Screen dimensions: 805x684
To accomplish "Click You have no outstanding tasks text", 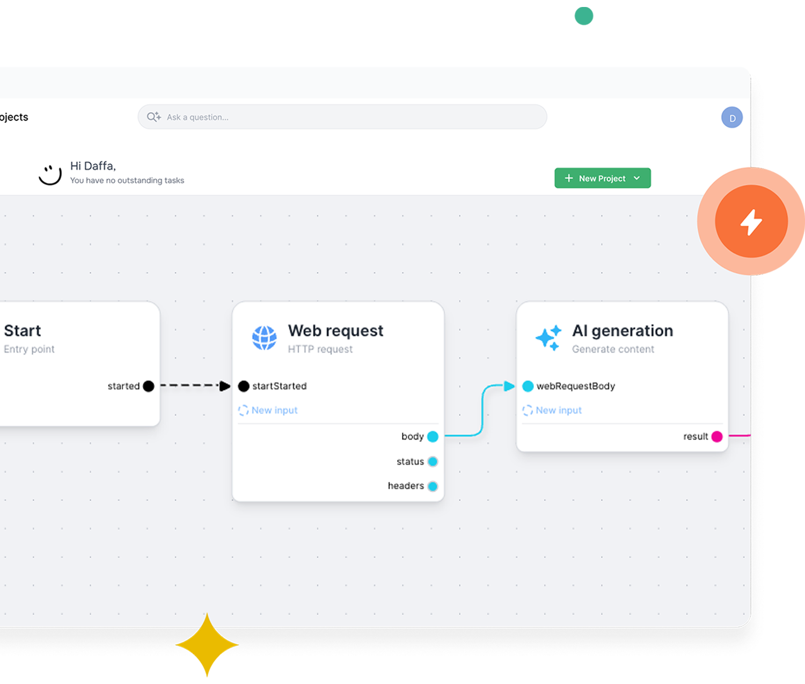I will tap(127, 180).
